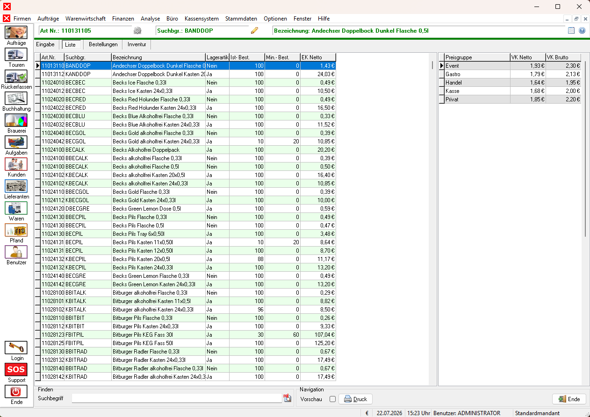590x417 pixels.
Task: Open the Stammdaten menu
Action: click(x=241, y=19)
